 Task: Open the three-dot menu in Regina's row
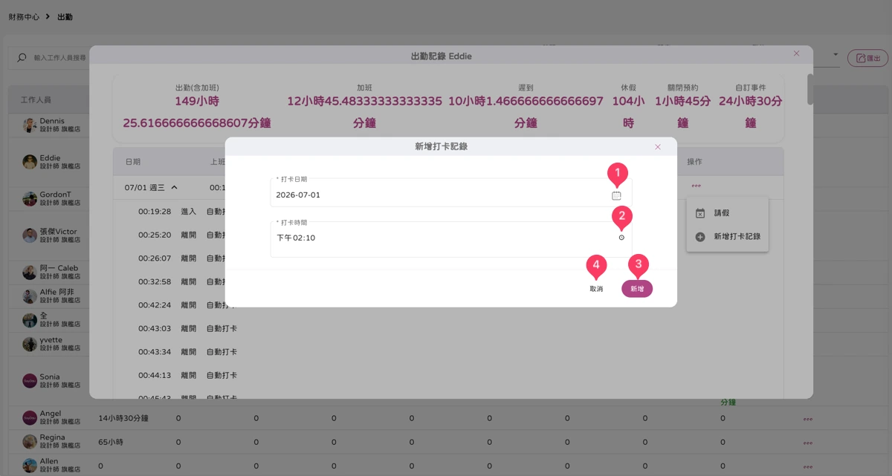(x=808, y=443)
